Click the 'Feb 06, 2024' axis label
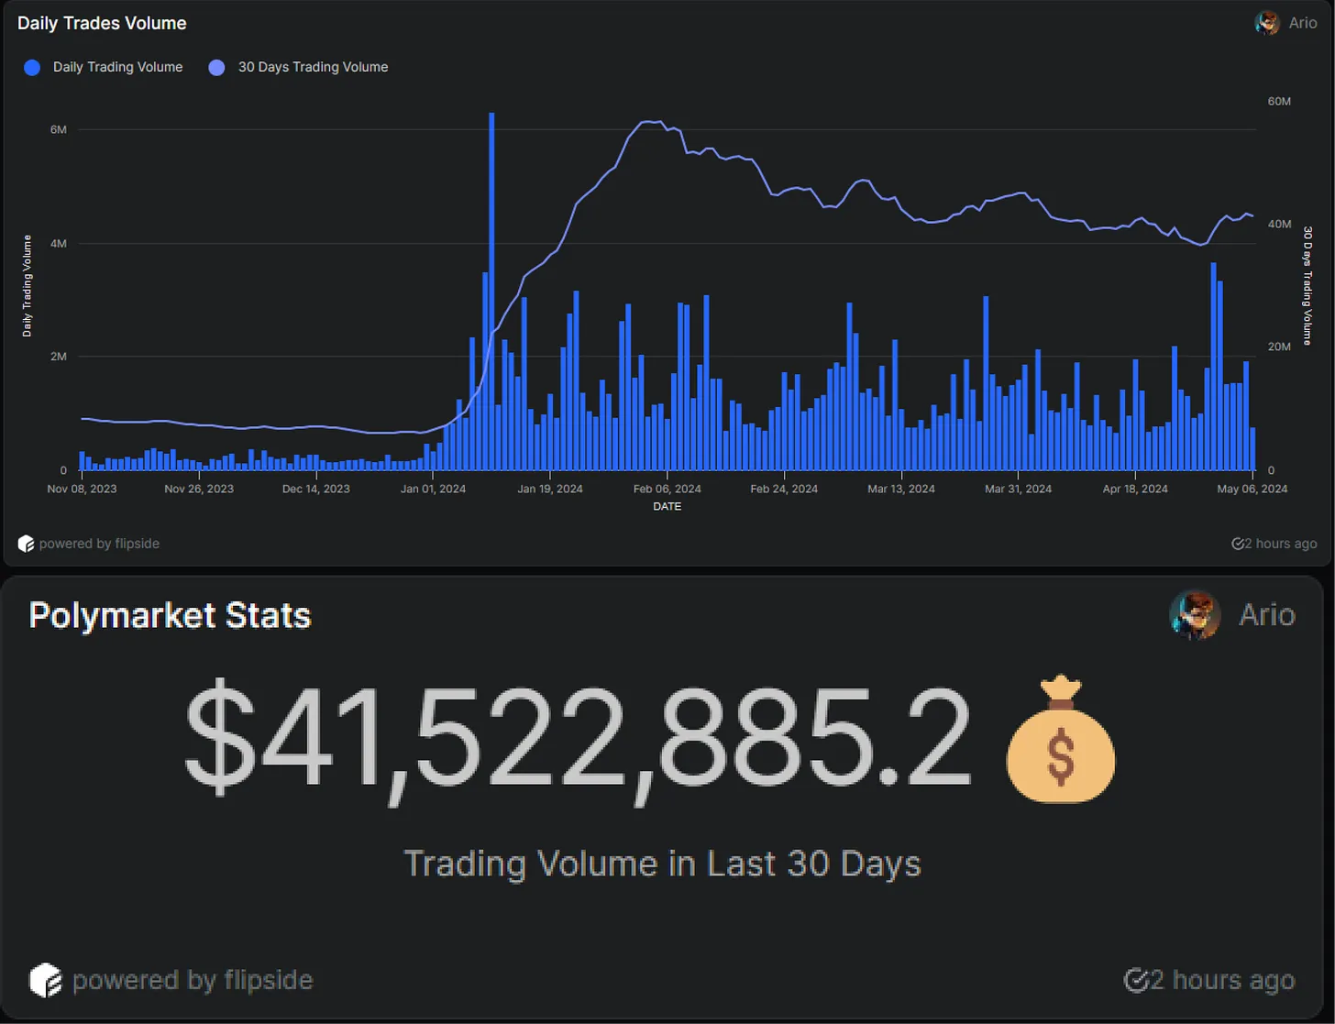The image size is (1335, 1024). point(667,489)
